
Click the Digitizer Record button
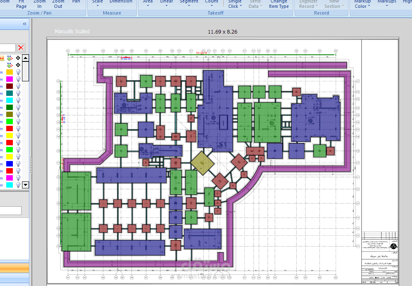308,4
